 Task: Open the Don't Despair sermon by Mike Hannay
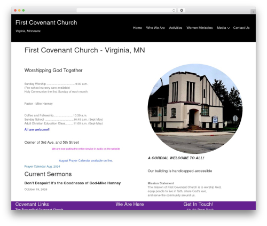[x=73, y=183]
